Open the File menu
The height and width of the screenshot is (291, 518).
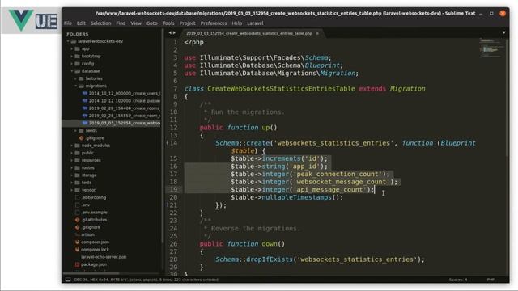coord(68,23)
